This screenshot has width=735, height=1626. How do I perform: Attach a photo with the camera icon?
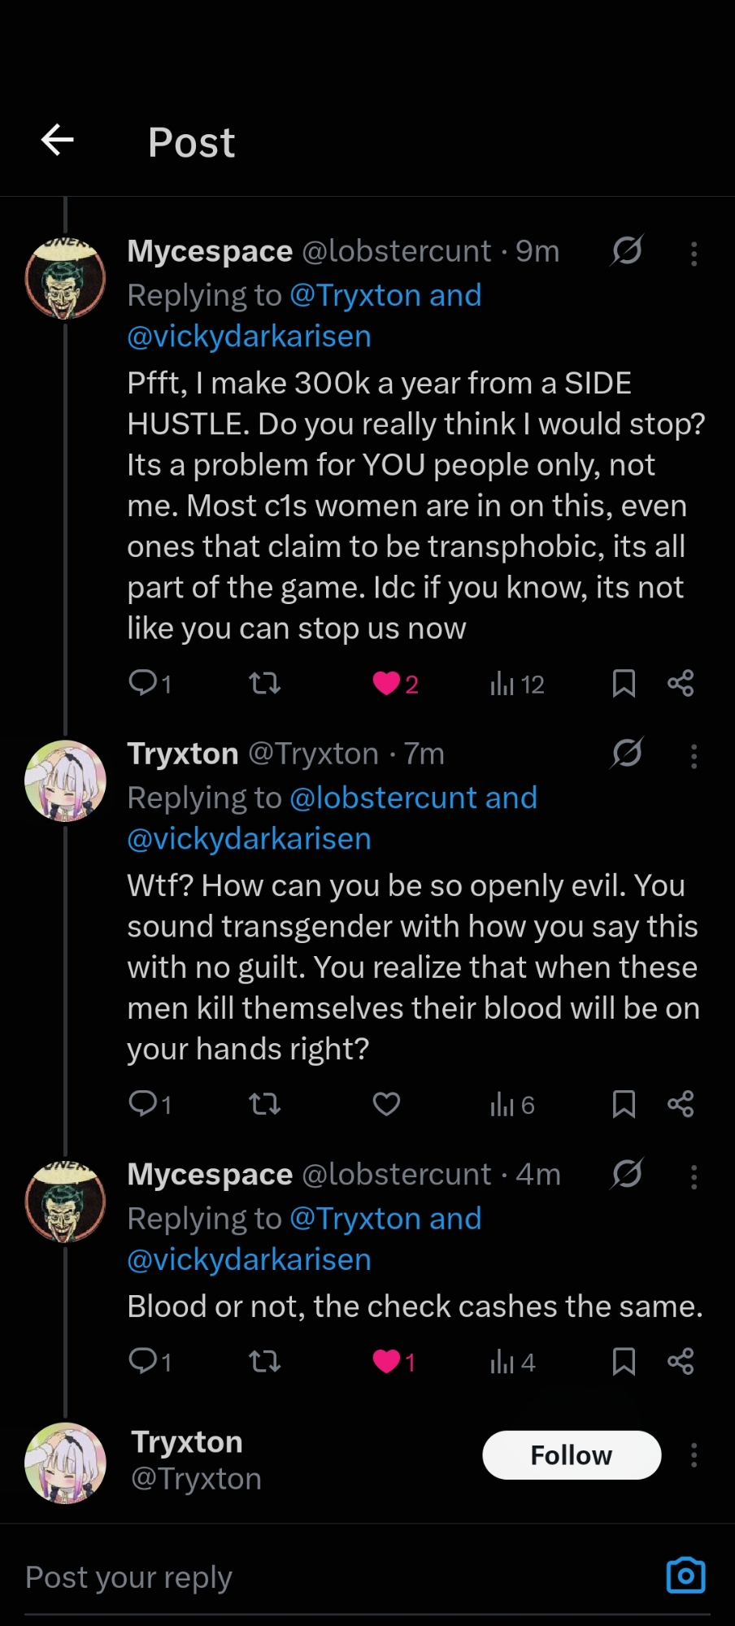[x=685, y=1576]
